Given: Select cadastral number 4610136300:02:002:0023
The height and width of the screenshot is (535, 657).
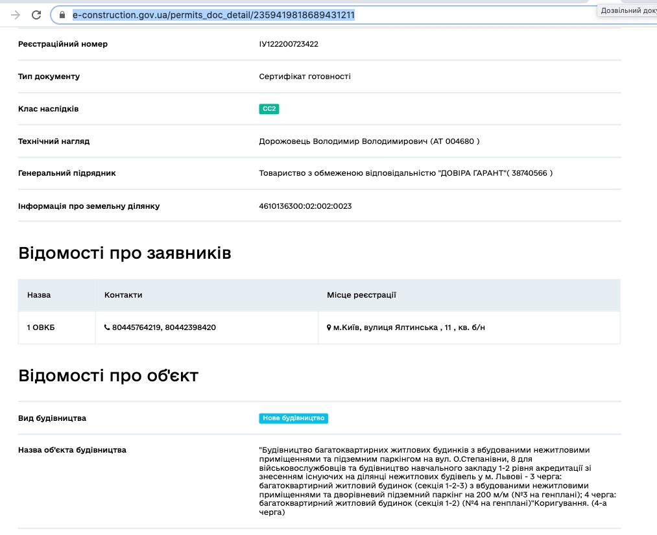Looking at the screenshot, I should (305, 206).
